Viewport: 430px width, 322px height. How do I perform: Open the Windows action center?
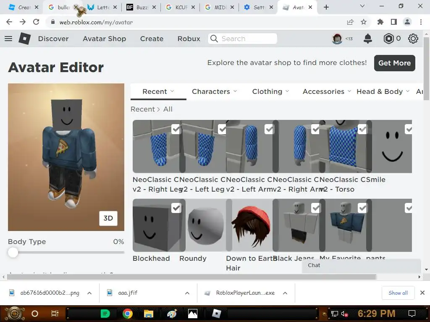coord(412,314)
